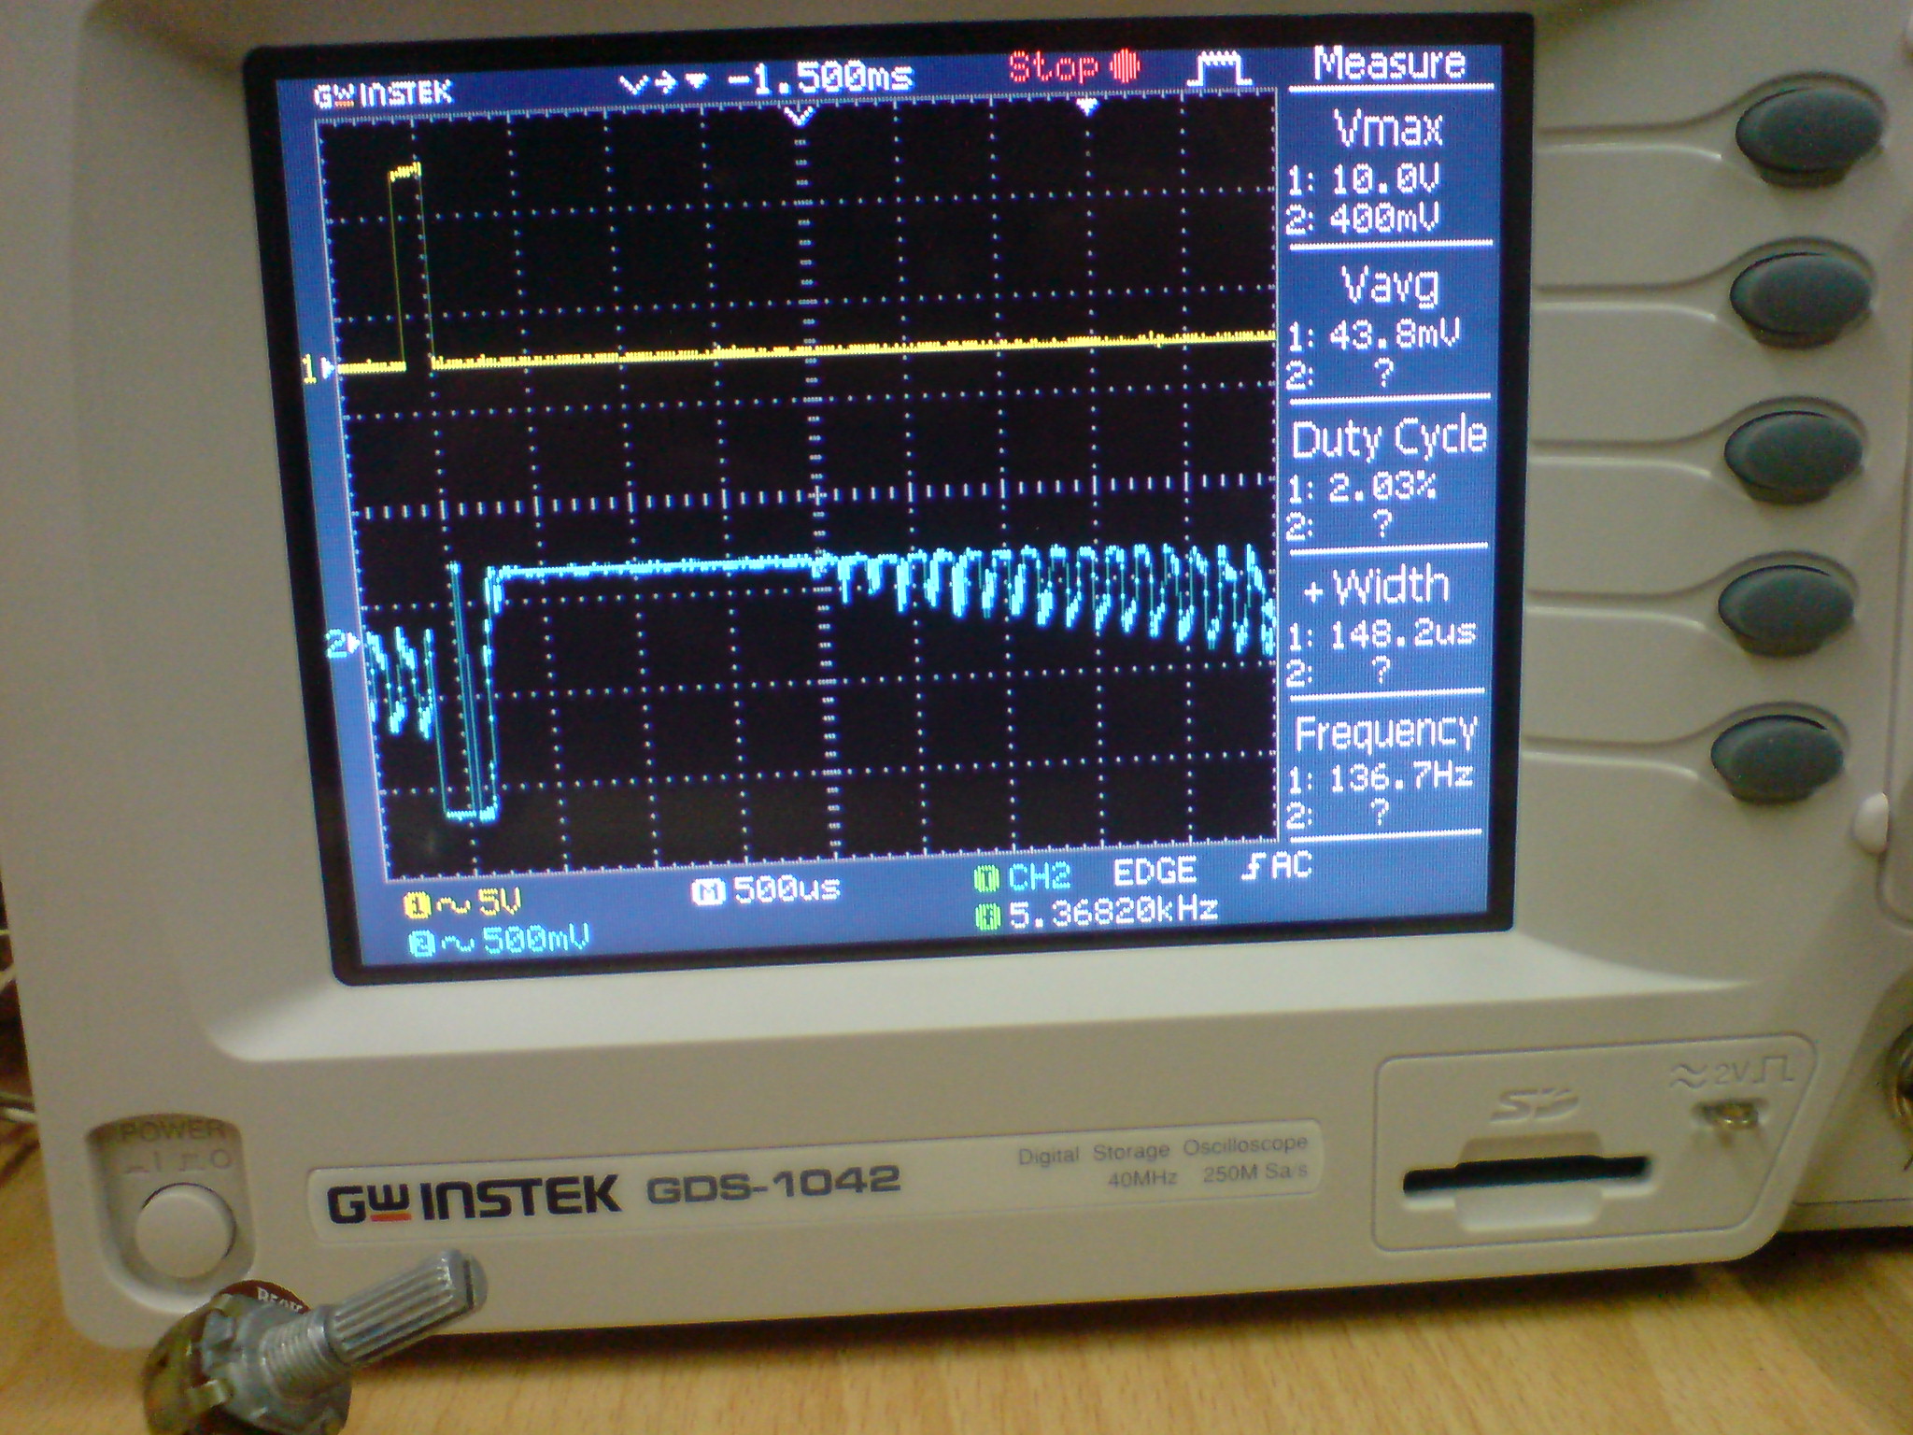
Task: Click the pulse waveform acquisition icon
Action: coord(1218,70)
